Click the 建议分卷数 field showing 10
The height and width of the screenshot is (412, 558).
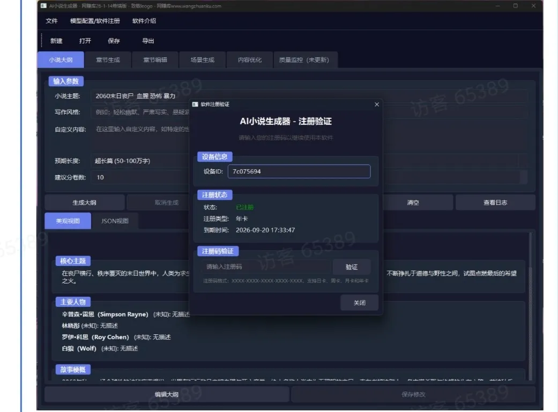(x=309, y=177)
